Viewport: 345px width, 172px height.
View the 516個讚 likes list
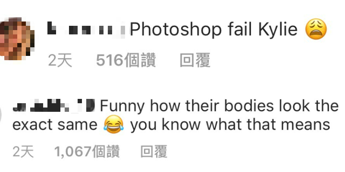pos(126,60)
